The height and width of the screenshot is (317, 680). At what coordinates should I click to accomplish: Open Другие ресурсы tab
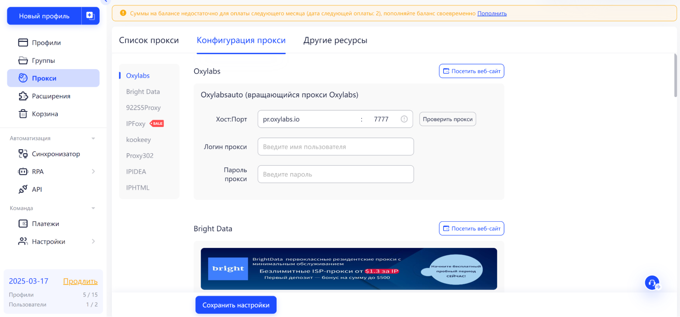click(335, 40)
